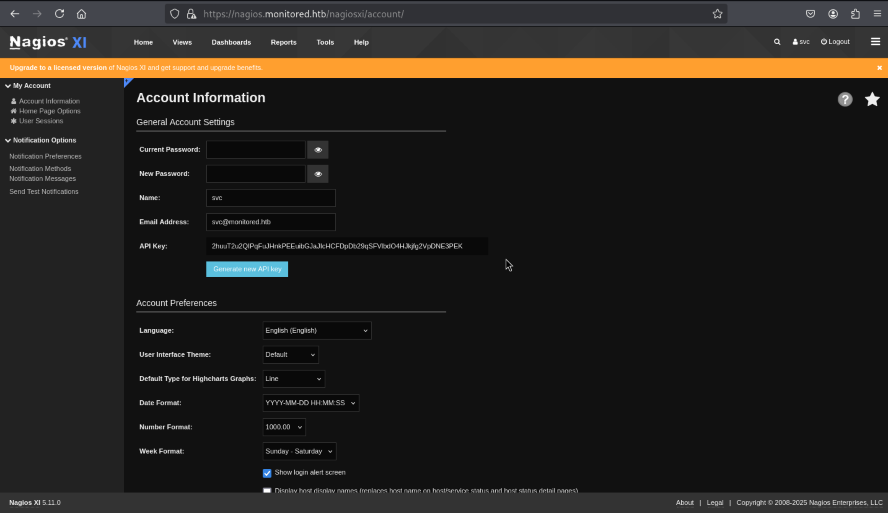Image resolution: width=888 pixels, height=513 pixels.
Task: Uncheck Show login alert screen
Action: [x=267, y=473]
